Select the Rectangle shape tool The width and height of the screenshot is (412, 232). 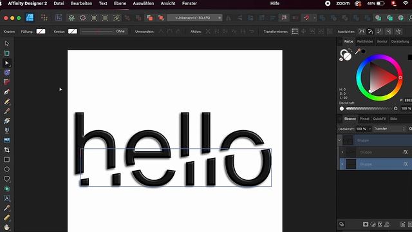7,160
